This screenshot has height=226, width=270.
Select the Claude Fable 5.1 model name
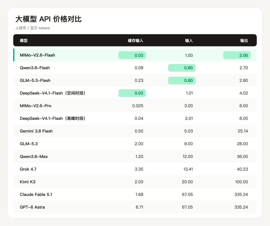(x=36, y=194)
